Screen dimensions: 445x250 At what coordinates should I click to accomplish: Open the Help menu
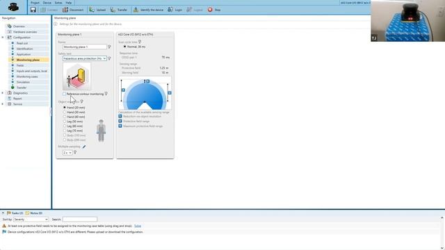coord(69,3)
